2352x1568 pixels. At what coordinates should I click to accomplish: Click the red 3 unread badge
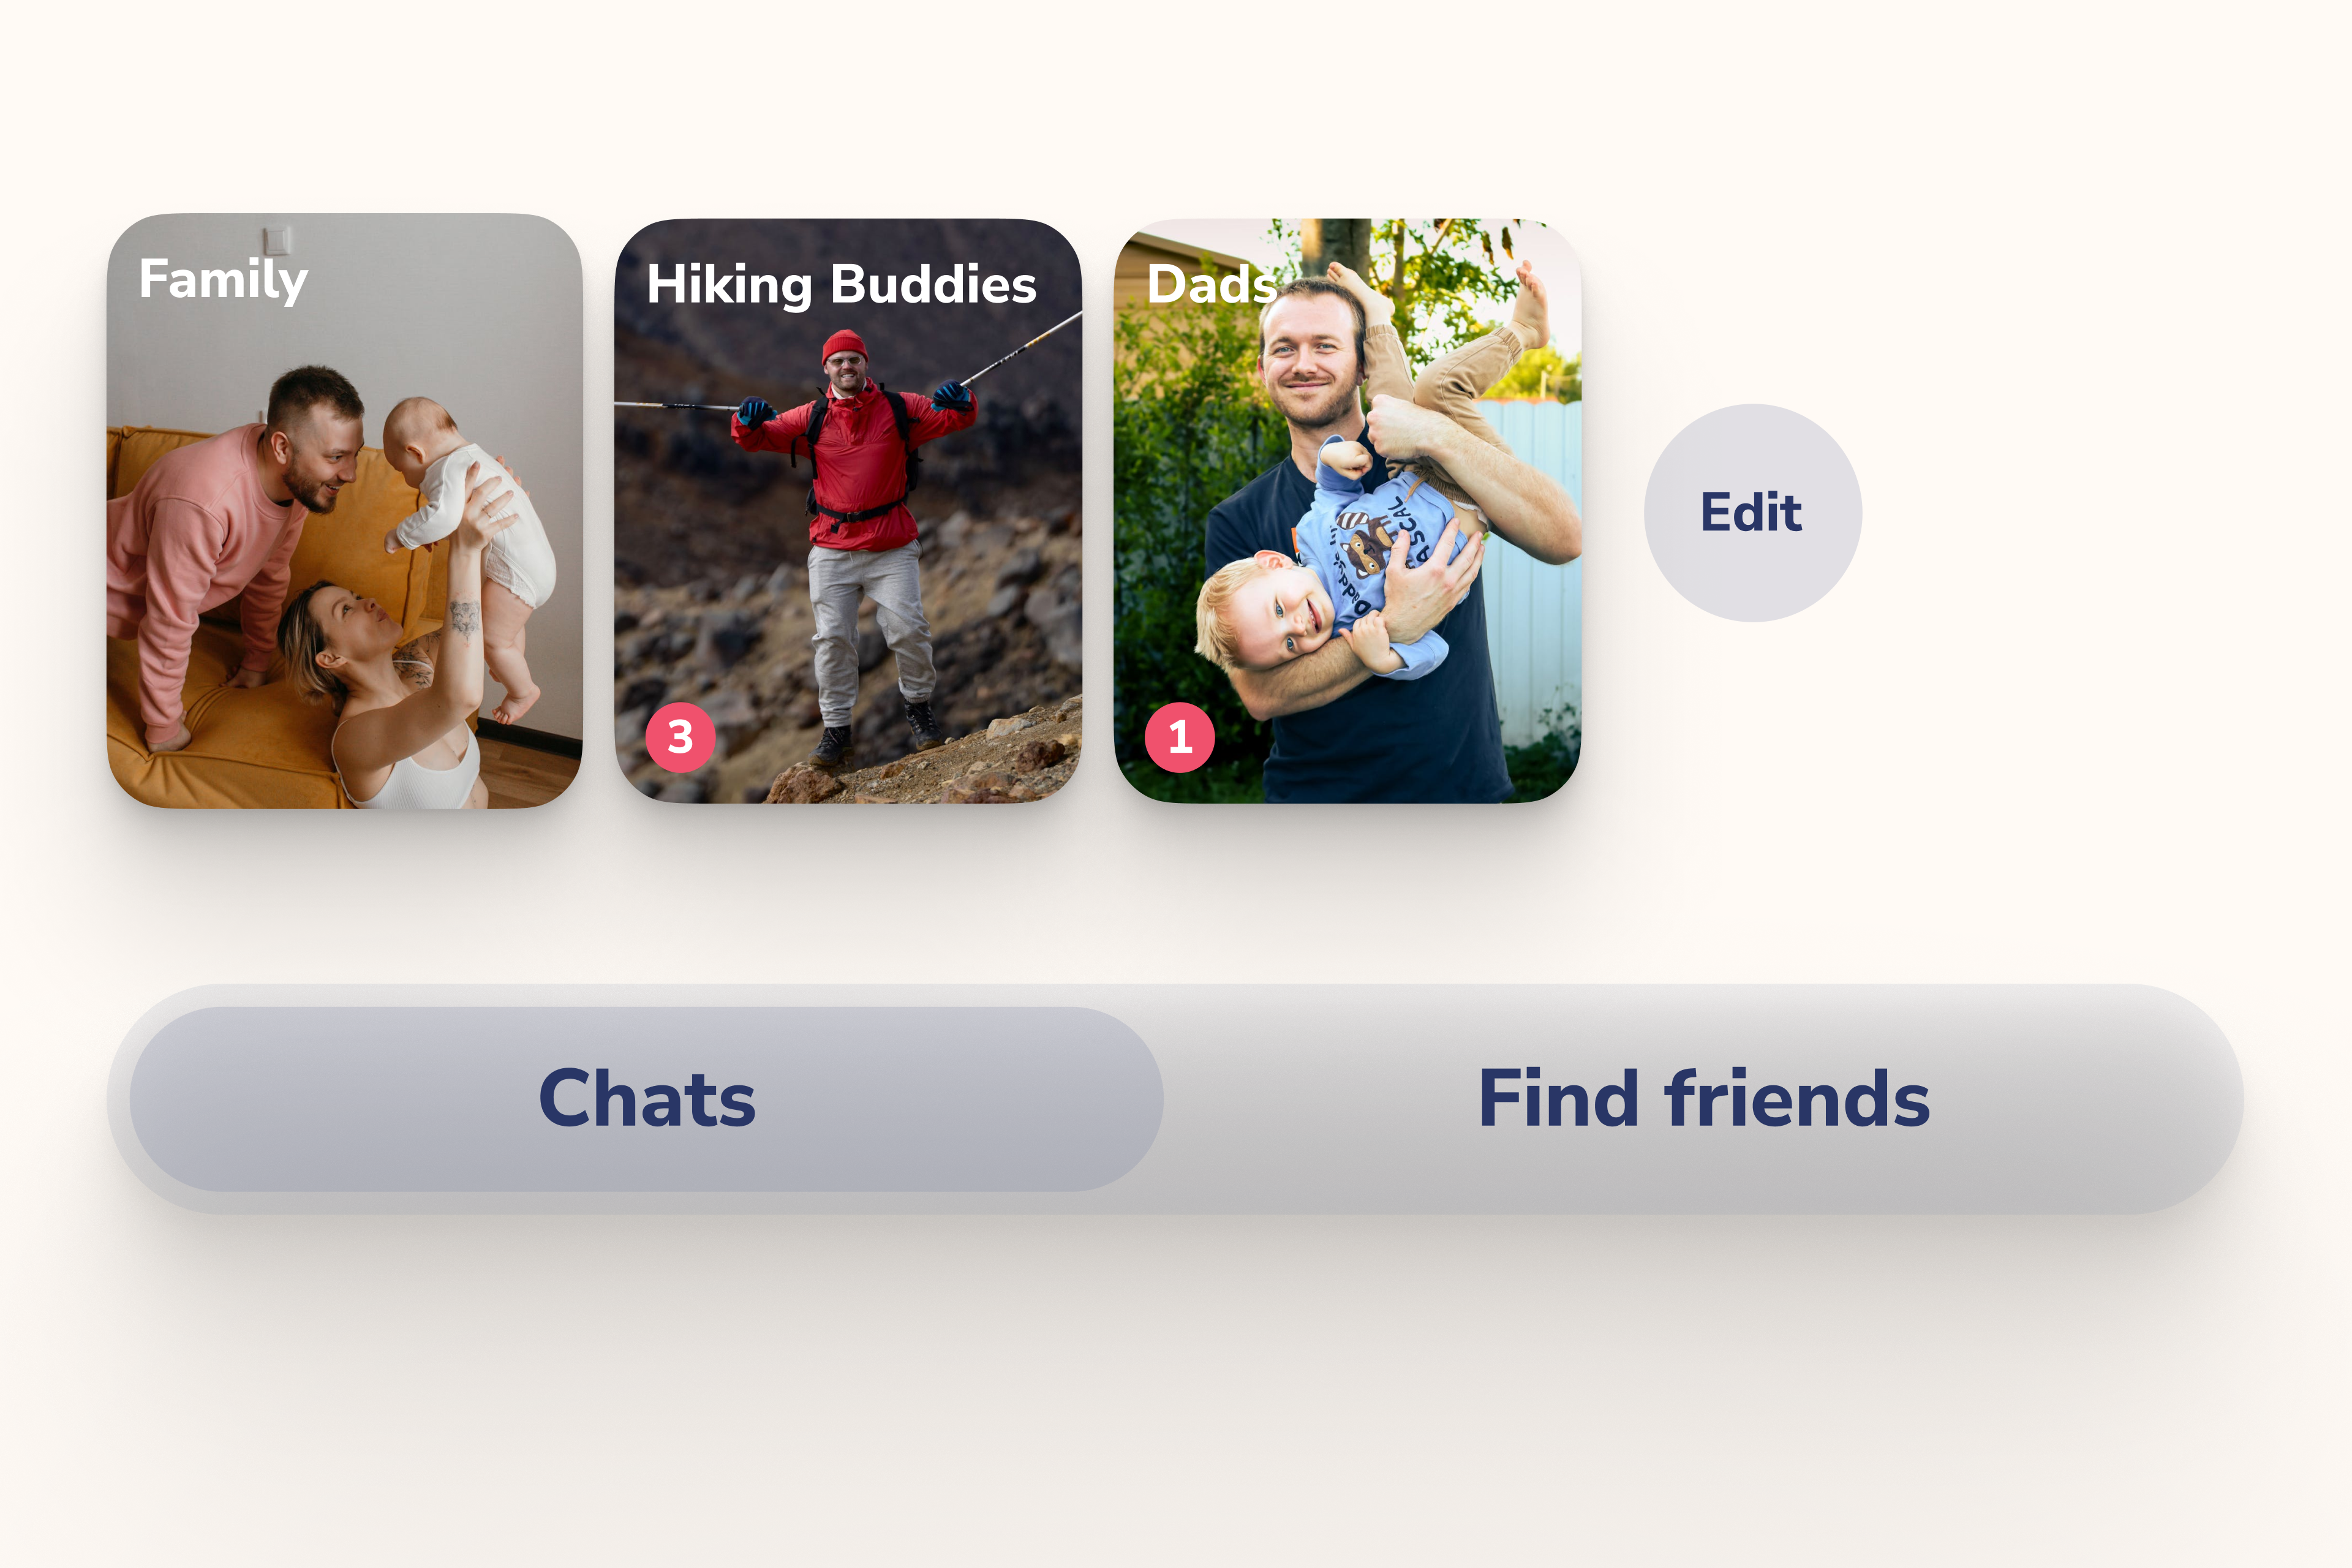[x=680, y=737]
